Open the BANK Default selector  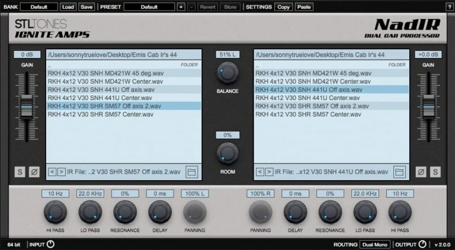[x=39, y=7]
